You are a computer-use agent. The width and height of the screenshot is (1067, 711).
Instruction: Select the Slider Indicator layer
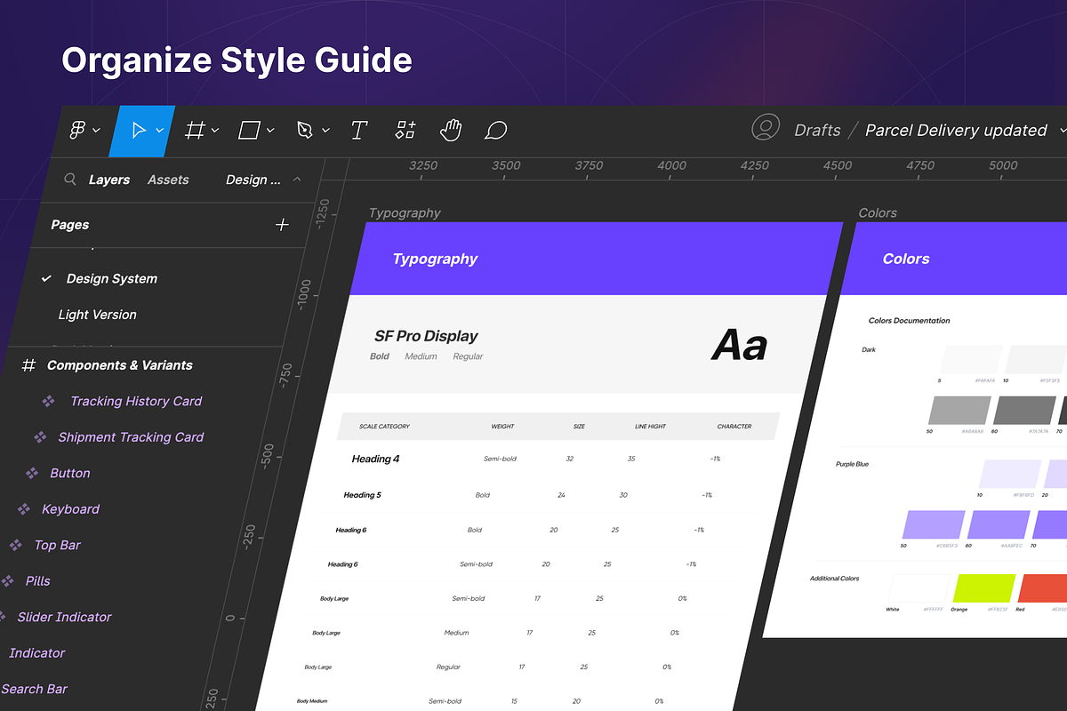64,617
